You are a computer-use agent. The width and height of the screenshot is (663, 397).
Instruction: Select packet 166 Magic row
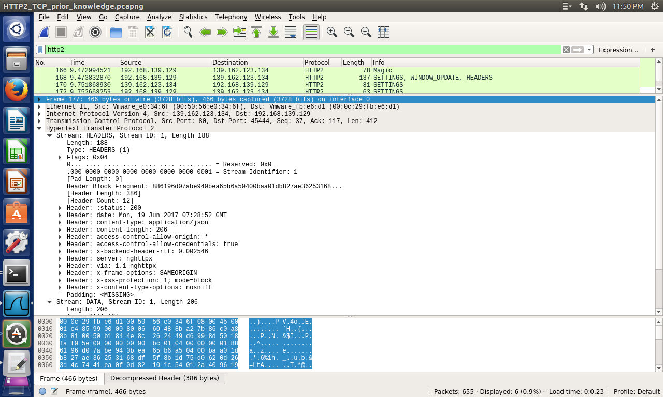point(337,70)
